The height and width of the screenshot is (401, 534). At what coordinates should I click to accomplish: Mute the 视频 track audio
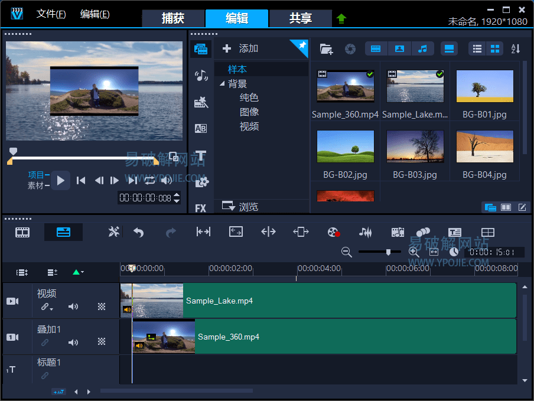73,307
